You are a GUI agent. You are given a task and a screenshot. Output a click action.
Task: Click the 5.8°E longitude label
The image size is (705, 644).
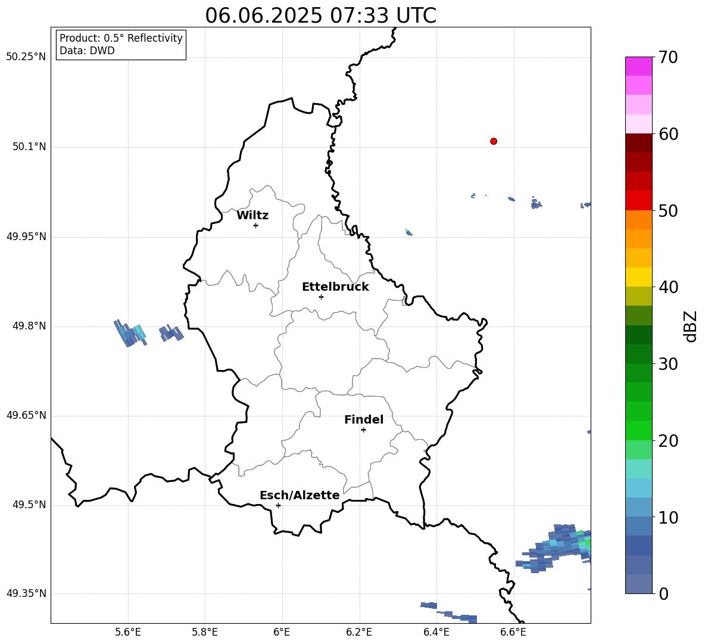click(x=205, y=632)
